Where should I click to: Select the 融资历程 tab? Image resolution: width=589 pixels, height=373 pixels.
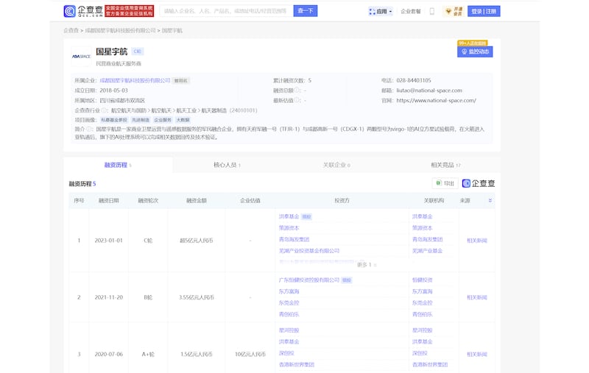[117, 165]
